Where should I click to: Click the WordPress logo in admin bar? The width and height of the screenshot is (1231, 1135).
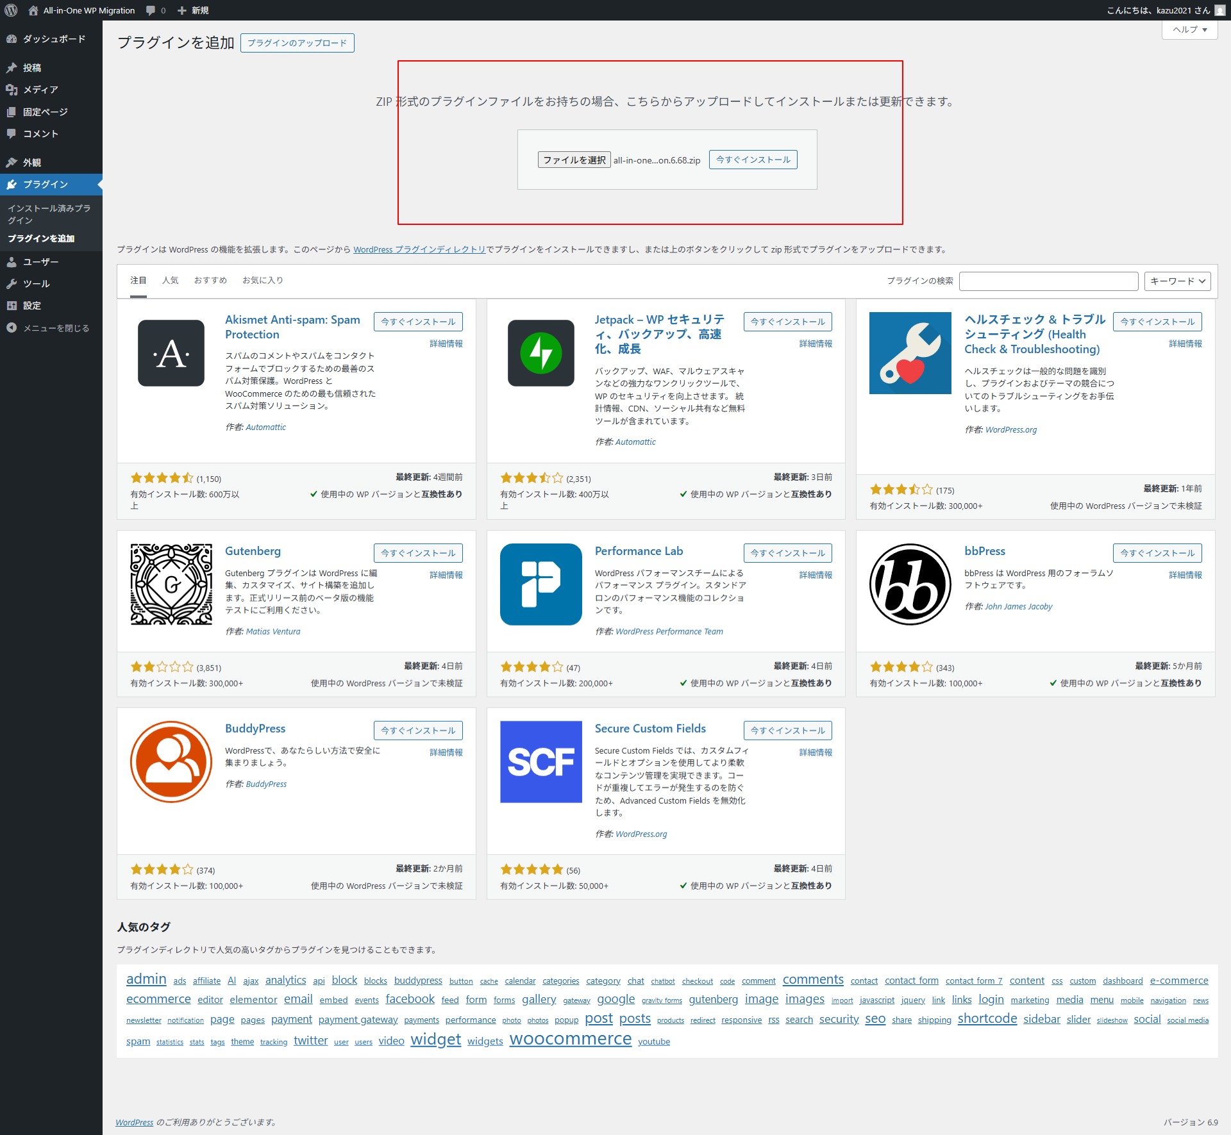click(x=11, y=10)
